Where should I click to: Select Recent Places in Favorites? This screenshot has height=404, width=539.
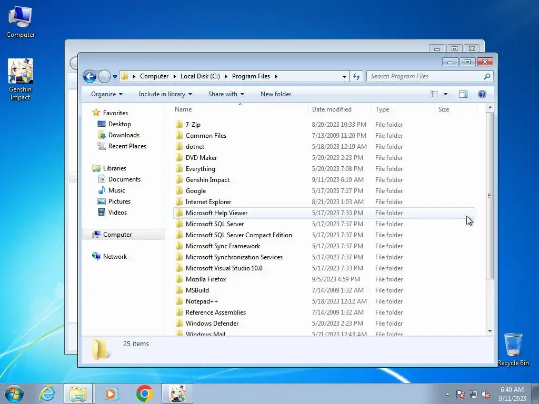(122, 146)
